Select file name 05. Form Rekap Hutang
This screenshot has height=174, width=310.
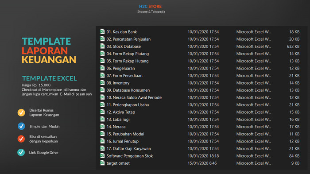[x=128, y=61]
